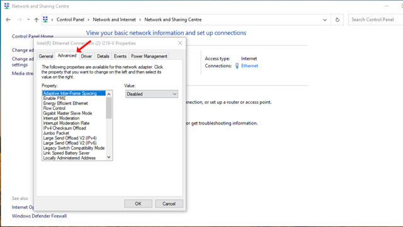Screen dimensions: 403x227
Task: Select the Enable PME property
Action: [74, 98]
